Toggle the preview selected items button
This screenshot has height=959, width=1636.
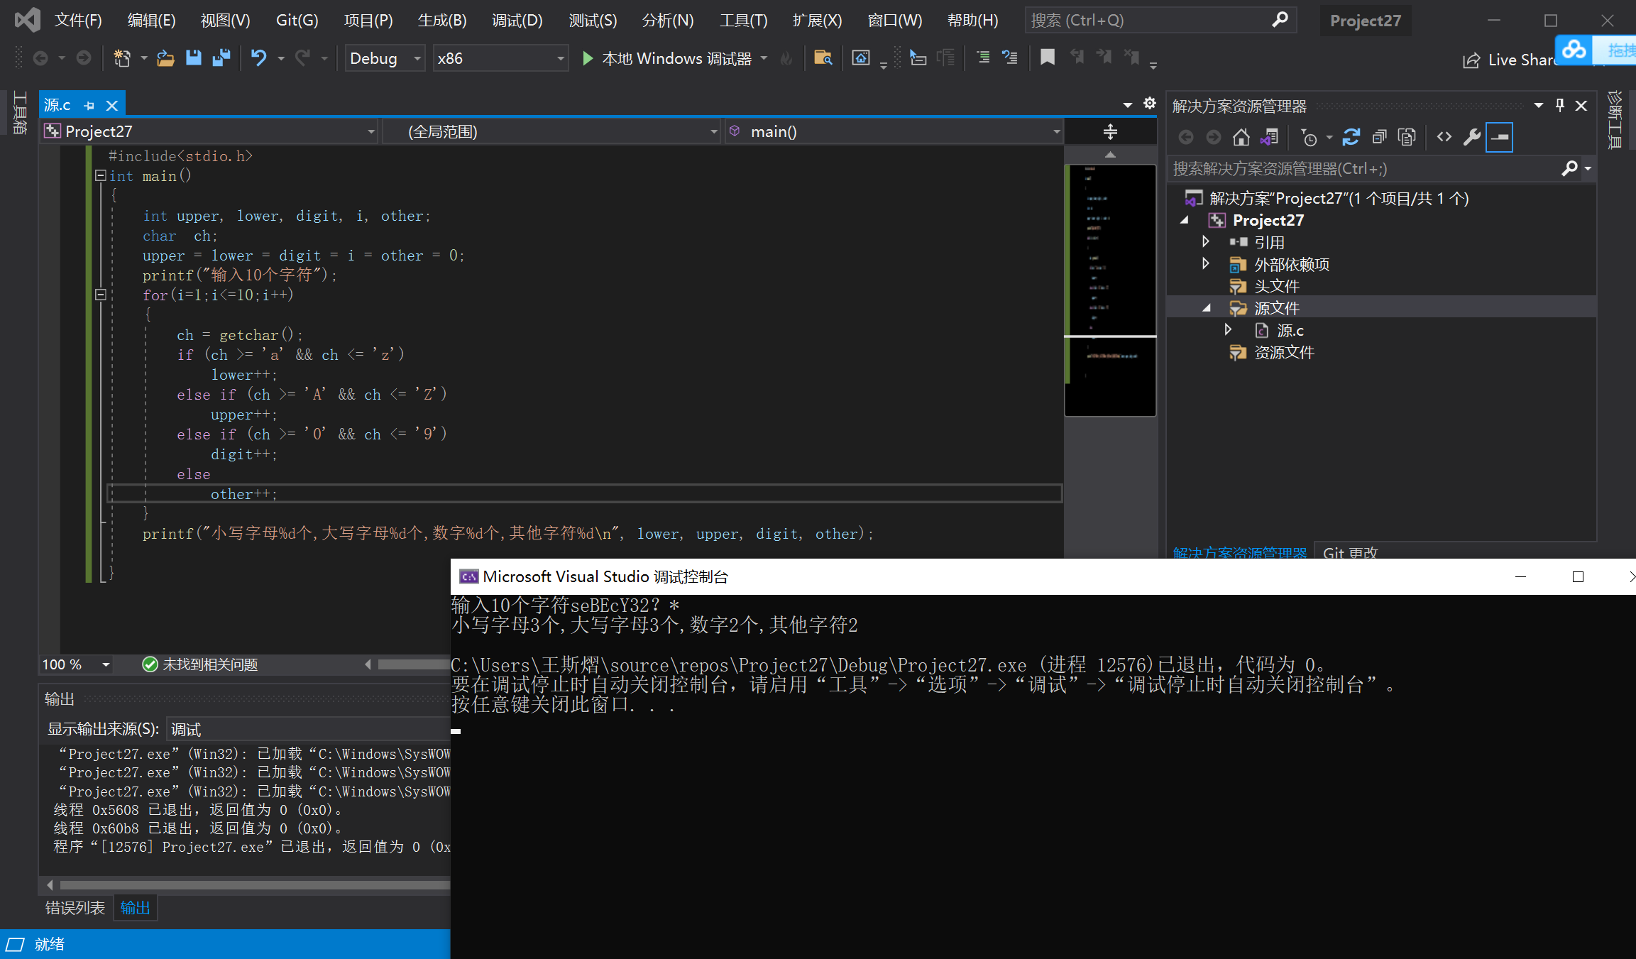click(x=1500, y=137)
